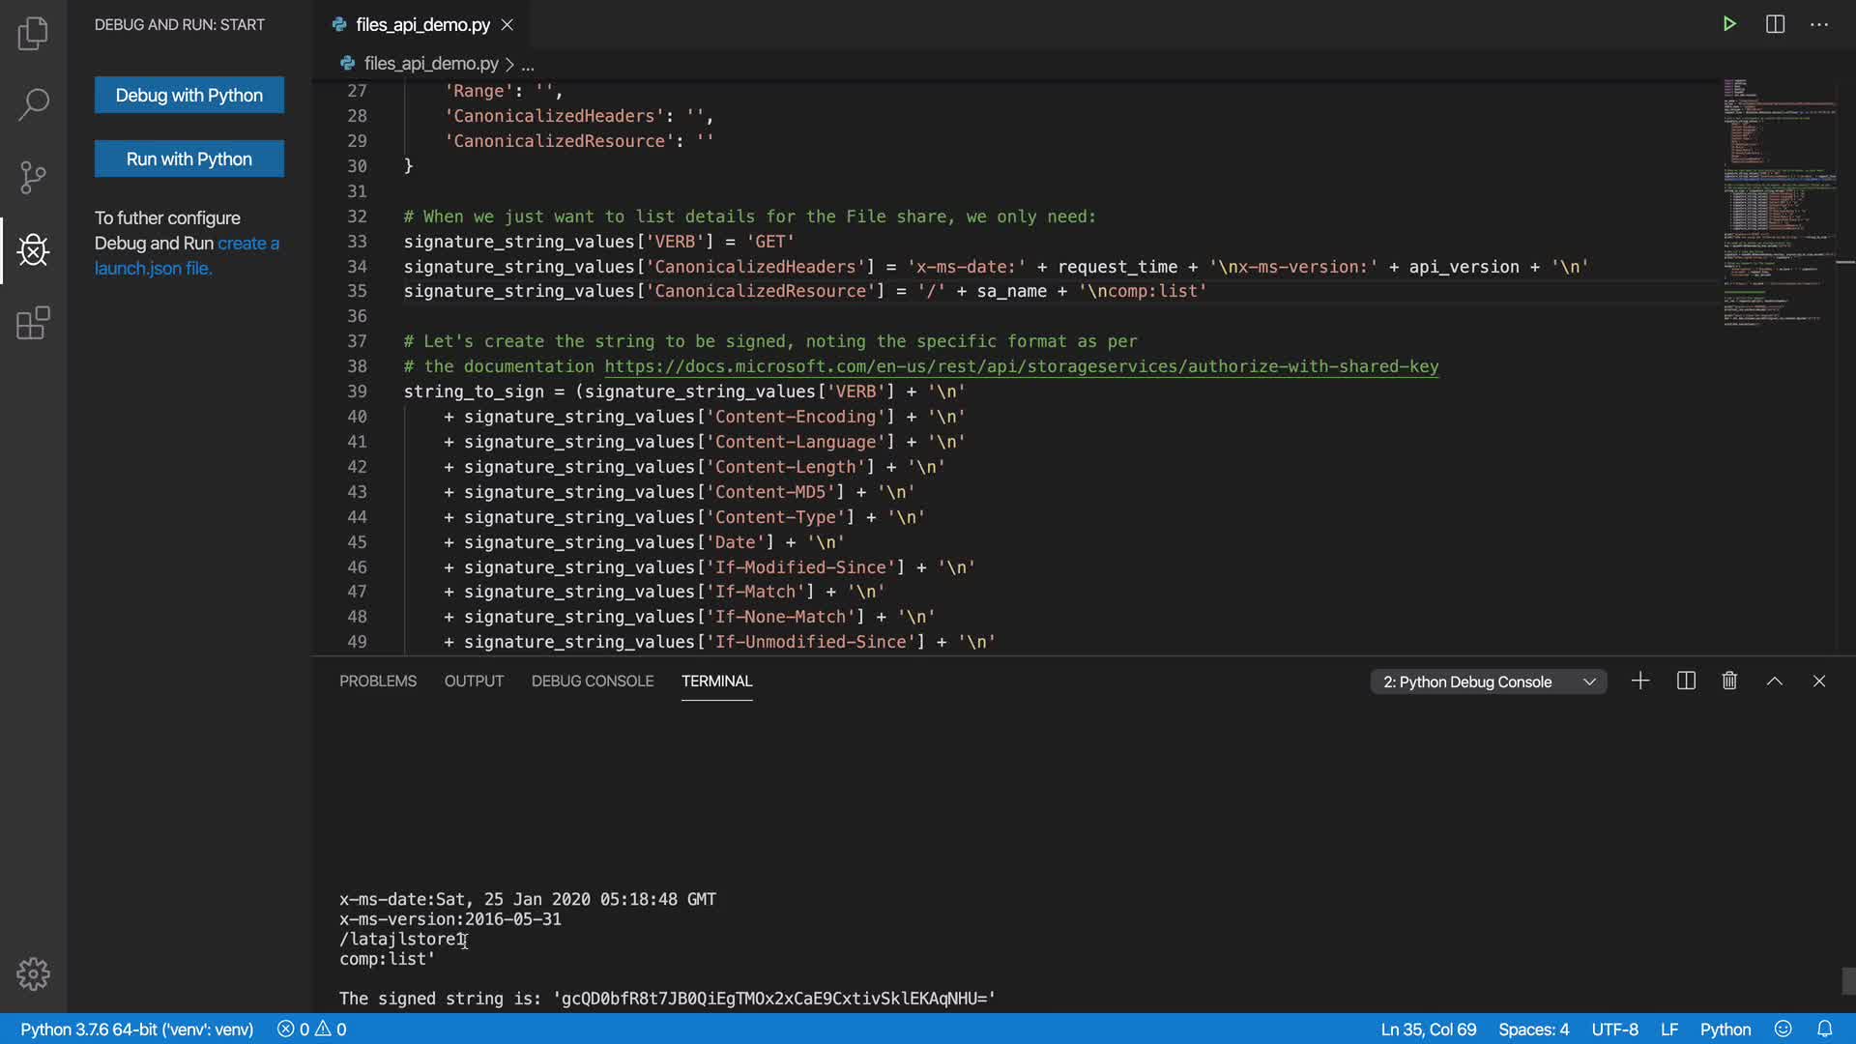Open editor More Actions ellipsis menu
Screen dimensions: 1856x1044
[x=1819, y=24]
